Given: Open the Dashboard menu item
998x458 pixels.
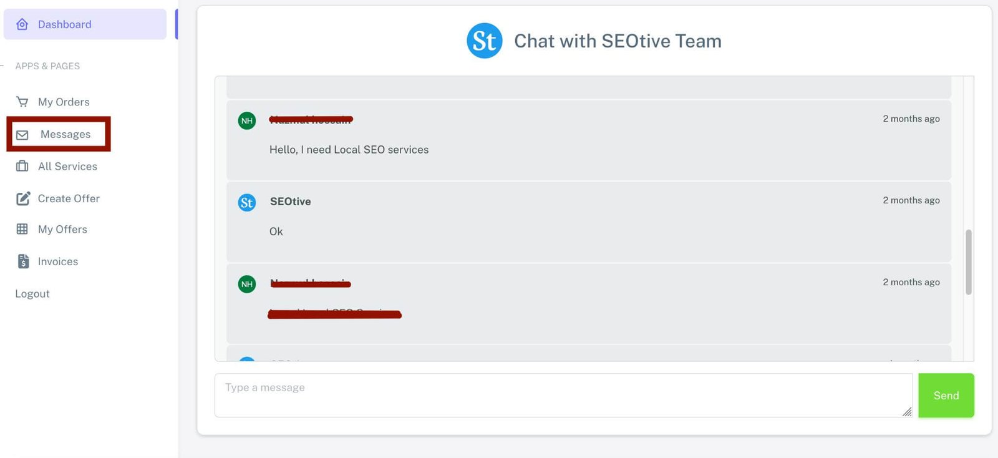Looking at the screenshot, I should tap(85, 24).
